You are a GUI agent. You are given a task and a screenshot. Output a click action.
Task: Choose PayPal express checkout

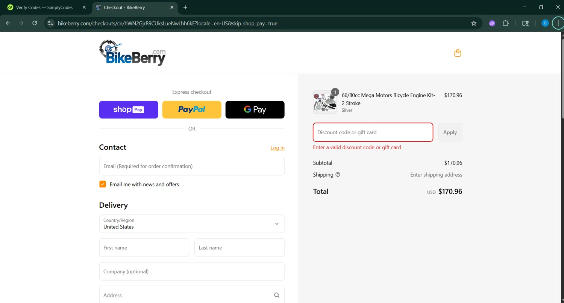192,109
